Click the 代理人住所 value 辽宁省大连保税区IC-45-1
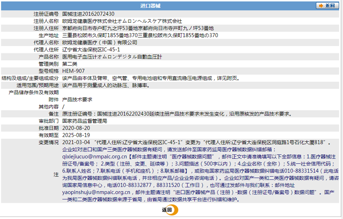Screen dimensions: 343x219 point(91,50)
